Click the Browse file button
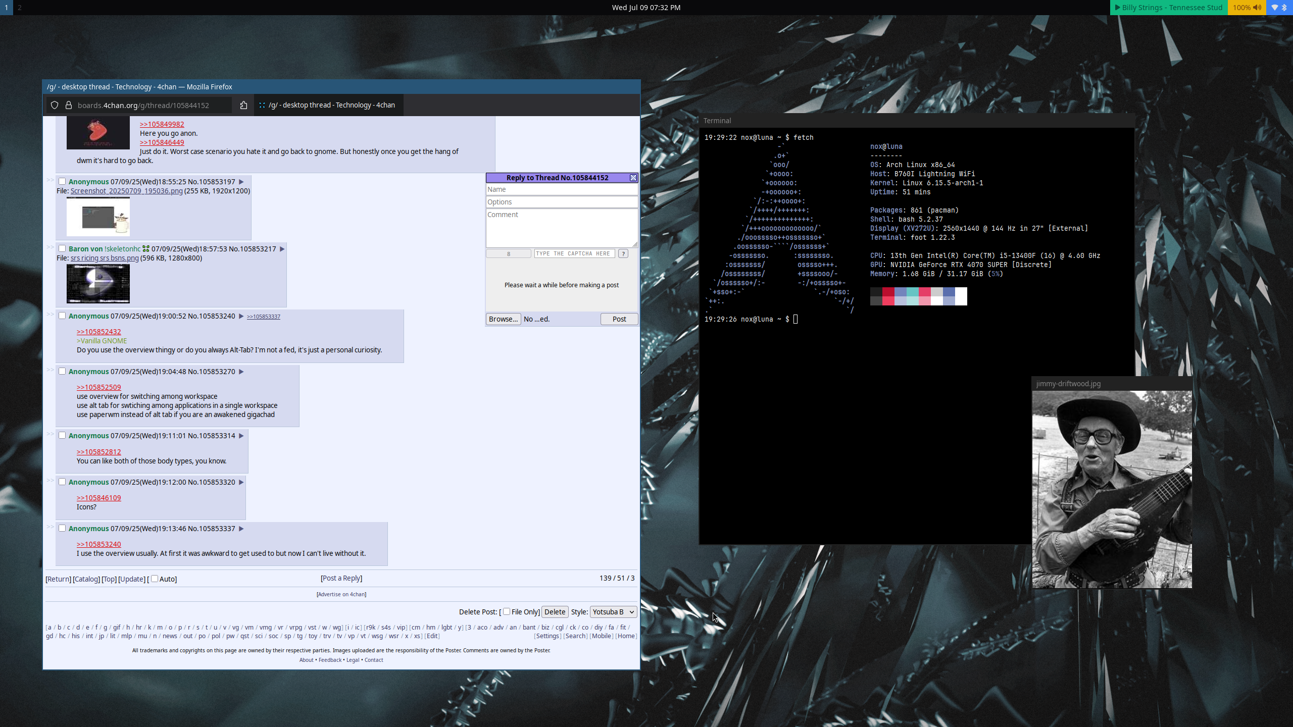Screen dimensions: 1293x727 (x=503, y=319)
